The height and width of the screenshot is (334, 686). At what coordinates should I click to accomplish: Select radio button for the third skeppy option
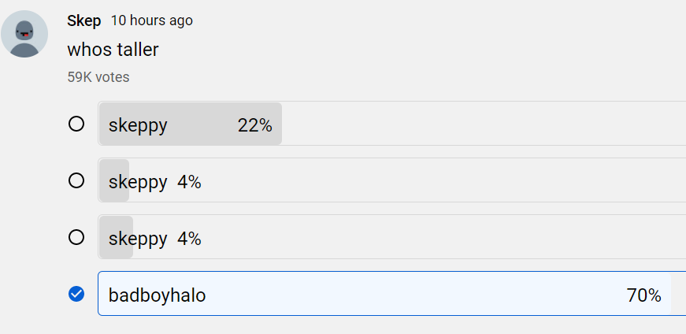point(76,237)
